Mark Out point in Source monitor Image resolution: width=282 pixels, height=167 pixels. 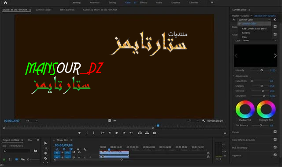coord(93,133)
